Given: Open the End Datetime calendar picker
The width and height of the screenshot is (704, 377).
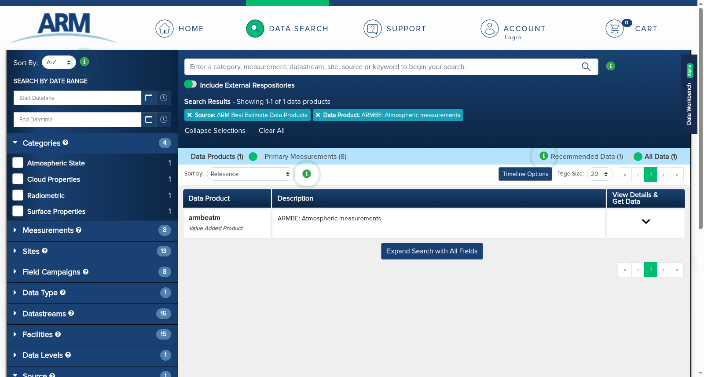Looking at the screenshot, I should 149,119.
